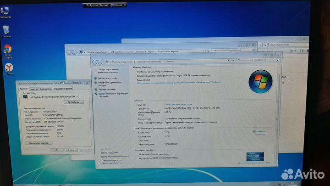Open the address dropdown in Разрешение экрана window
This screenshot has width=330, height=186.
tap(203, 51)
